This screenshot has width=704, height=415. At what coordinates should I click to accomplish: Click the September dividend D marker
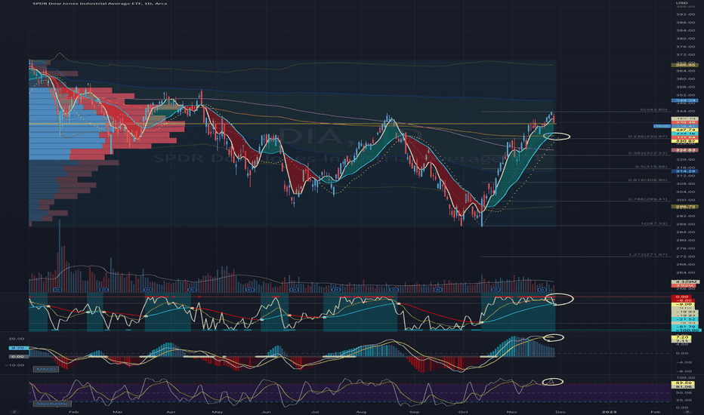coord(438,290)
